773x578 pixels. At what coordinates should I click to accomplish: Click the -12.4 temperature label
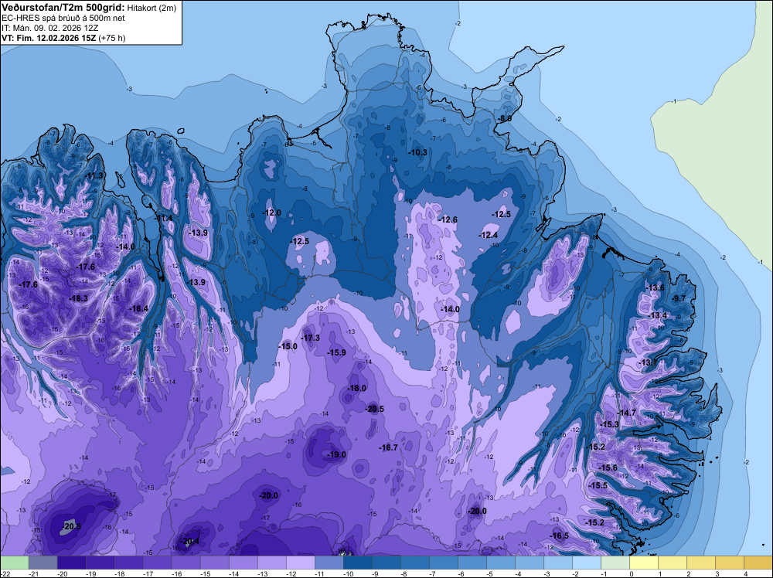(x=489, y=236)
